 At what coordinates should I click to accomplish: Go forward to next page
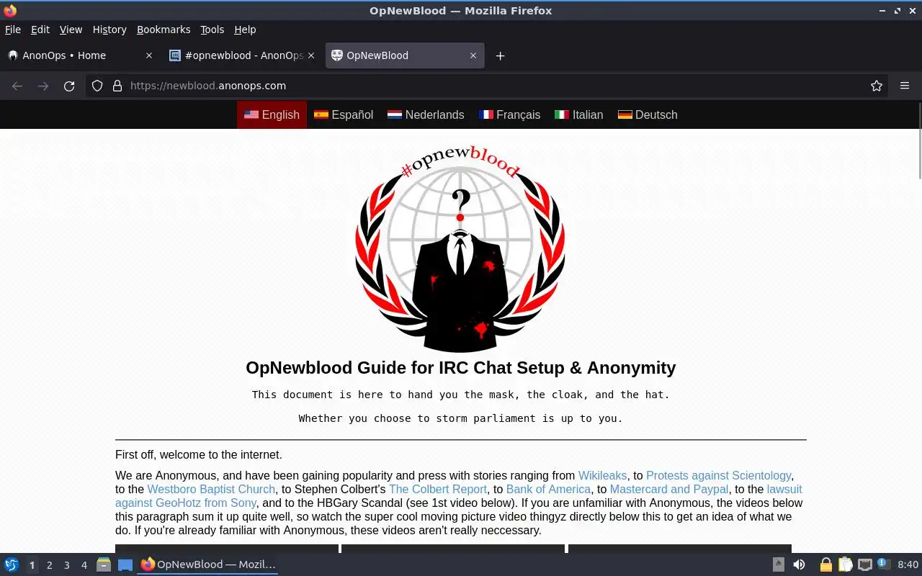(x=43, y=86)
